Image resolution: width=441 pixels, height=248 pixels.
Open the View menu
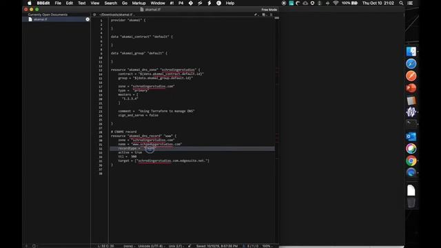(x=95, y=3)
